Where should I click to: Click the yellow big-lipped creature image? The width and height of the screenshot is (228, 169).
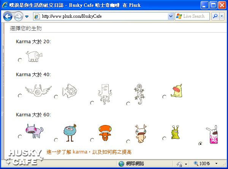[177, 91]
